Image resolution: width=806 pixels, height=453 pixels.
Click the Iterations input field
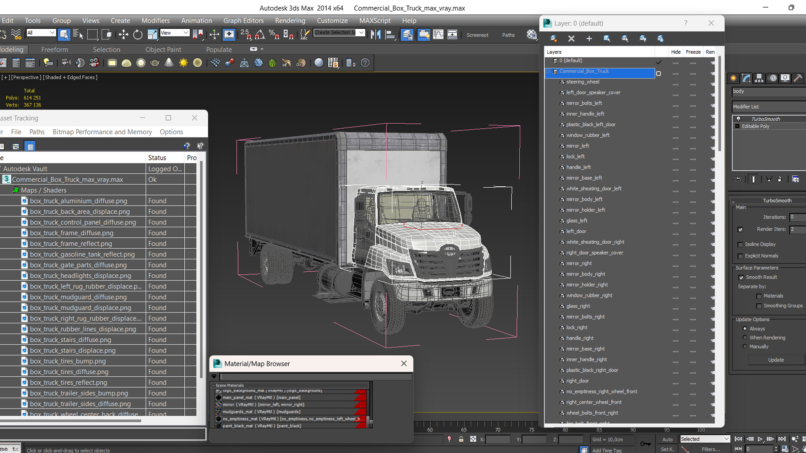[798, 217]
